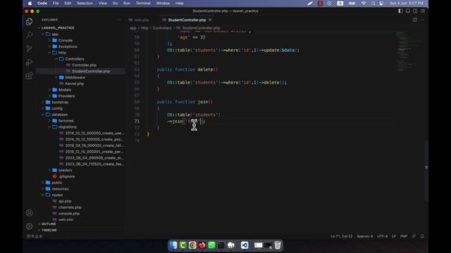Open api.php under routes

[65, 201]
